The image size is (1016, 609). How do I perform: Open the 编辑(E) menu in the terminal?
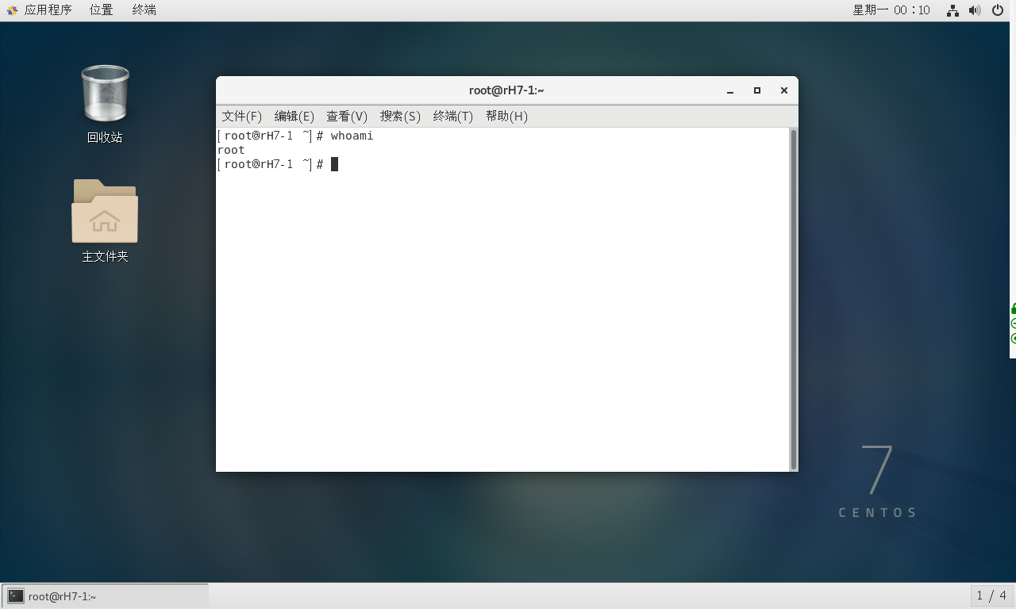tap(294, 116)
